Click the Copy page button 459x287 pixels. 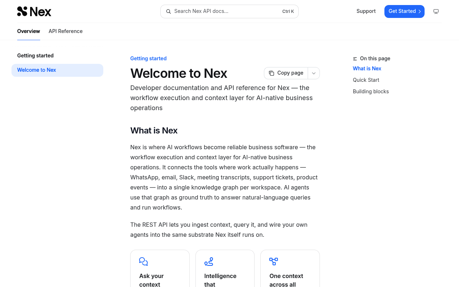tap(286, 73)
